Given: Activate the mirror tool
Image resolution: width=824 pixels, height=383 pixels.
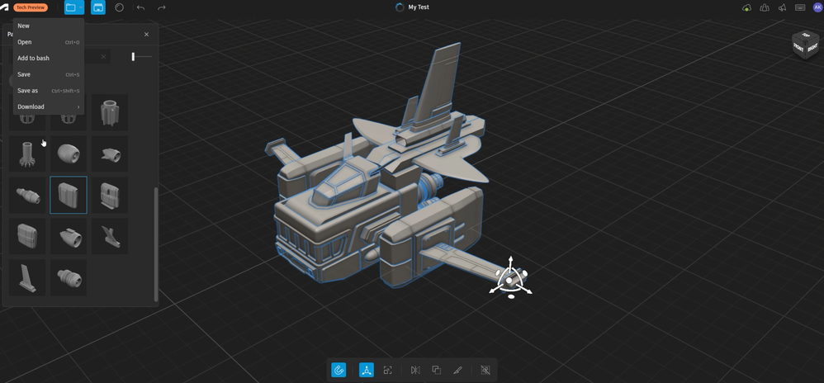Looking at the screenshot, I should (415, 370).
